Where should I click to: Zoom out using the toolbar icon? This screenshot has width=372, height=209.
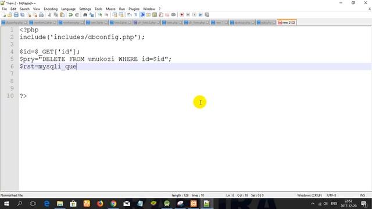pos(106,15)
